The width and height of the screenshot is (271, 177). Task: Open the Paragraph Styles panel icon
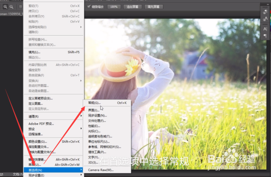pyautogui.click(x=265, y=12)
